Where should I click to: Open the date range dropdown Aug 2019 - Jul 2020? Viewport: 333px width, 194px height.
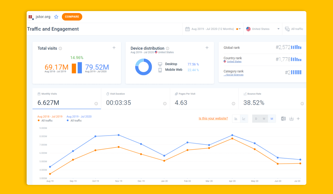[213, 29]
